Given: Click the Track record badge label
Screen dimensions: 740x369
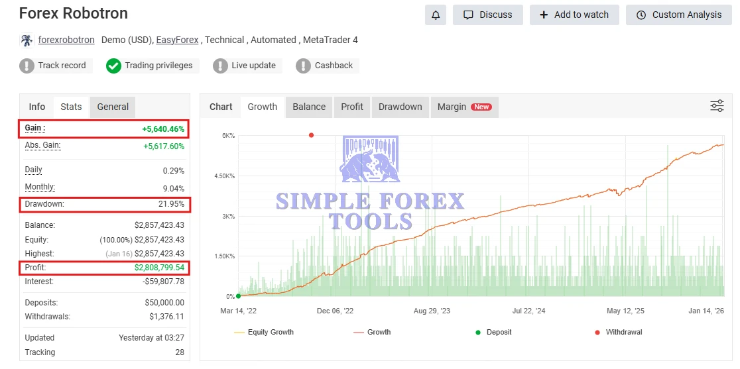Looking at the screenshot, I should coord(62,66).
